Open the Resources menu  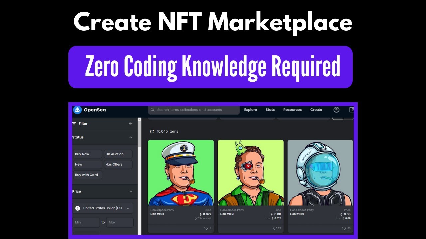click(x=292, y=110)
